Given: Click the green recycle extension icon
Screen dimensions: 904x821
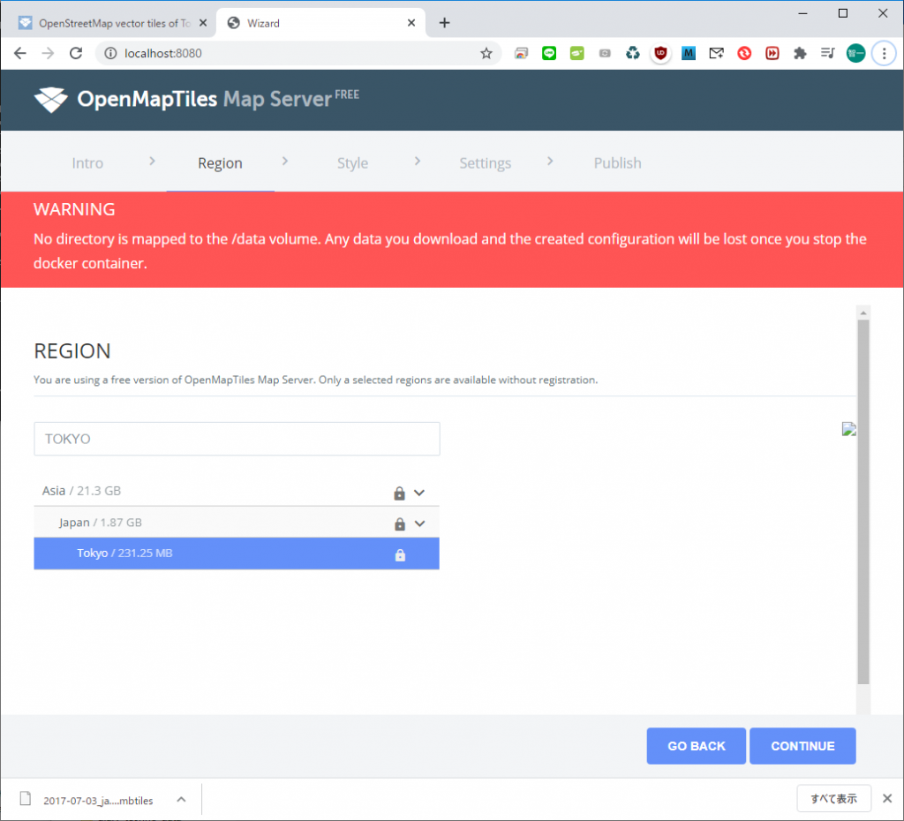Looking at the screenshot, I should (632, 54).
